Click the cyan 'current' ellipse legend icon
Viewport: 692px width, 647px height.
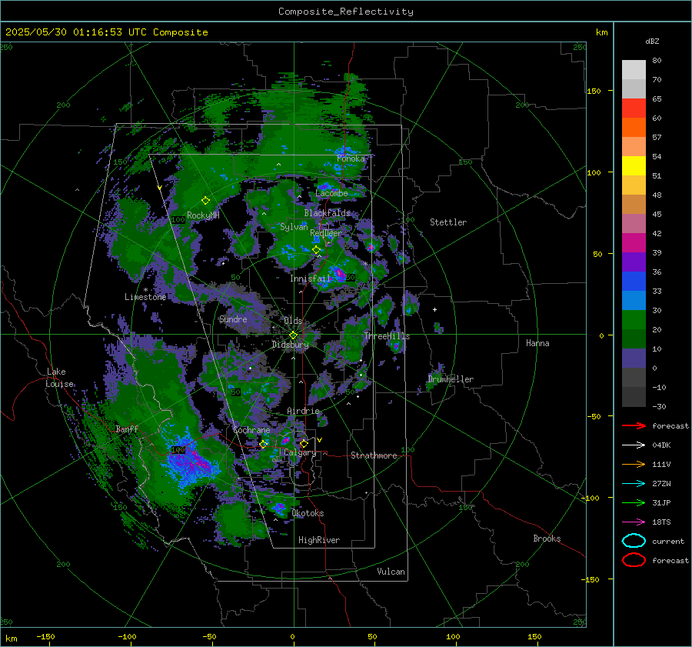click(634, 541)
